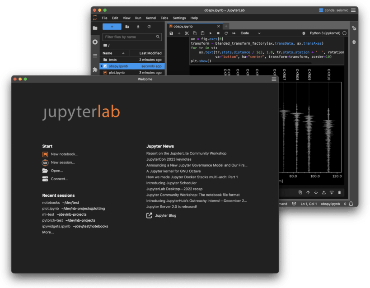This screenshot has width=370, height=288.
Task: Duplicate cell icon in cell toolbar
Action: (300, 192)
